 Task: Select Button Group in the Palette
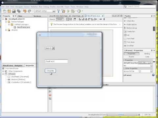tap(130, 28)
